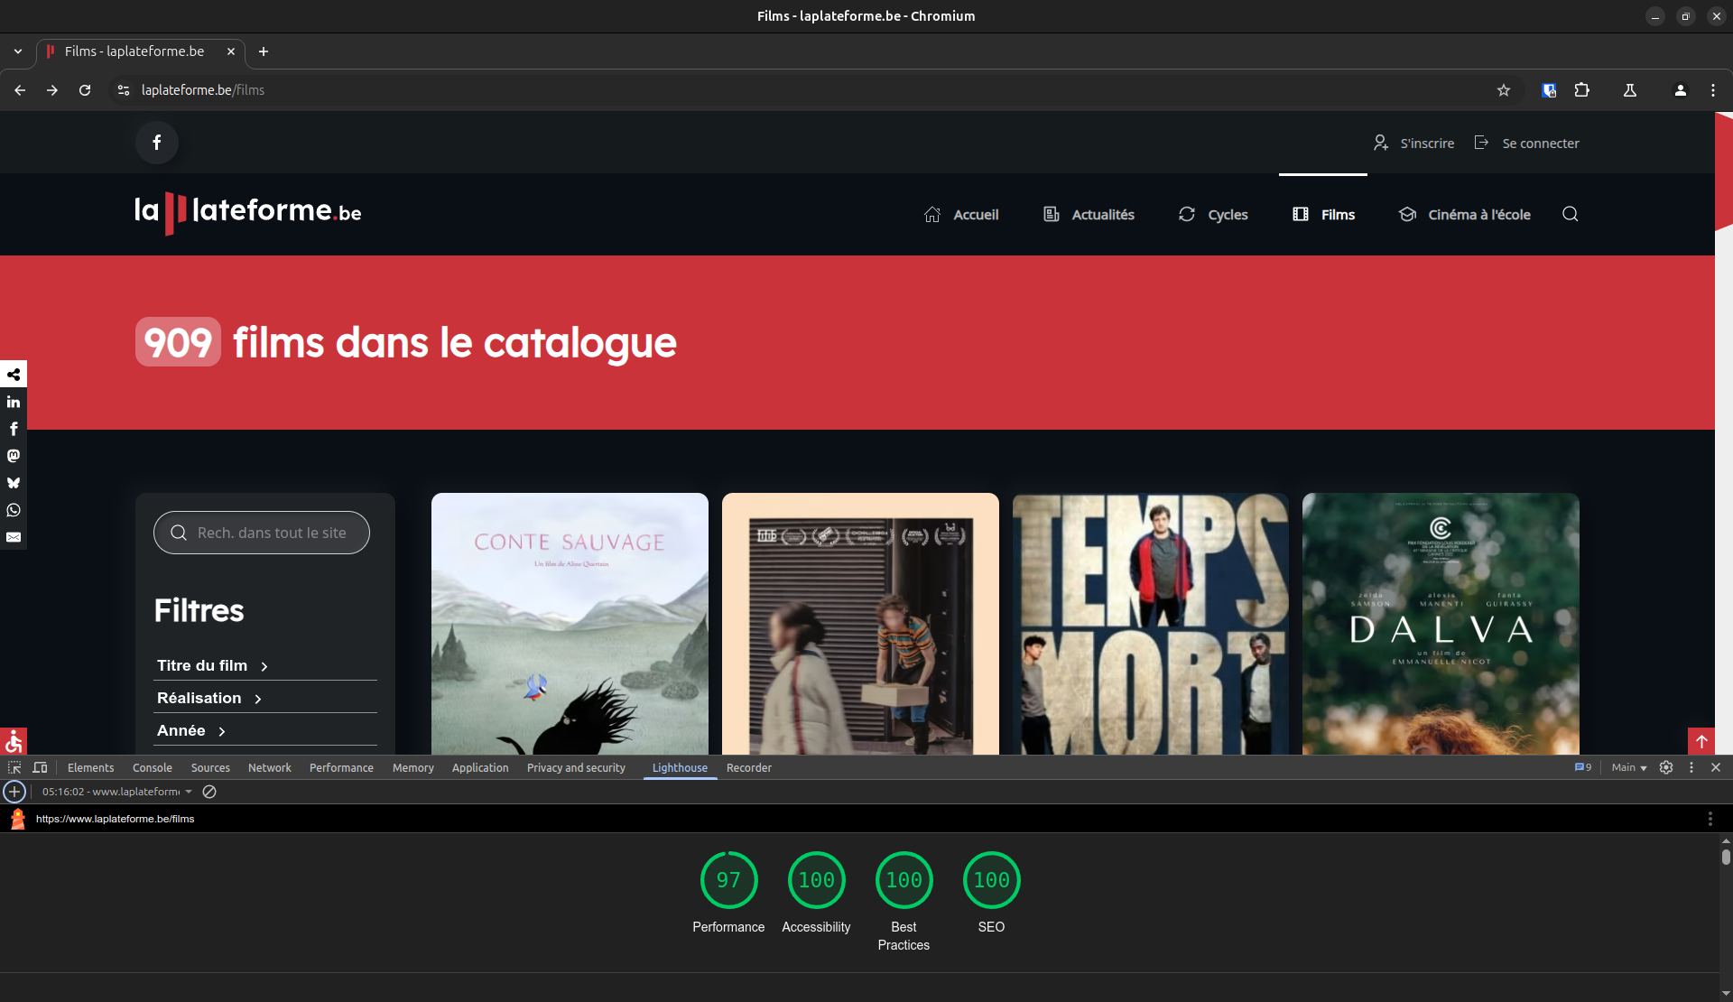1733x1002 pixels.
Task: Toggle the DevTools device toolbar
Action: [x=40, y=767]
